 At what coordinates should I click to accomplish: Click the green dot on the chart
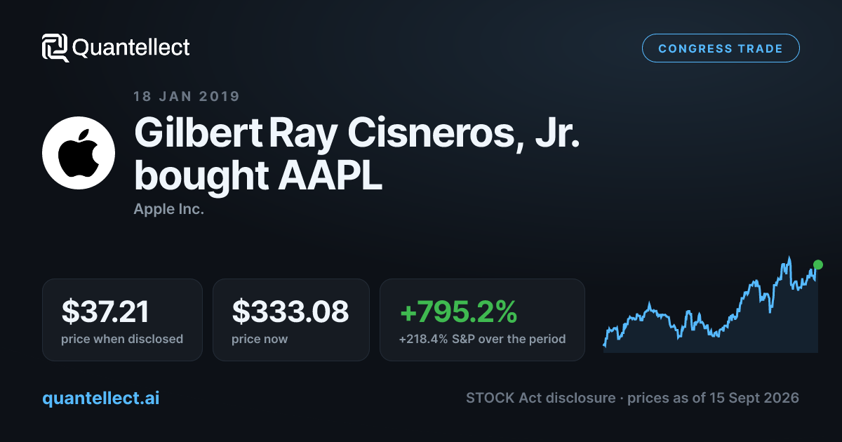817,264
